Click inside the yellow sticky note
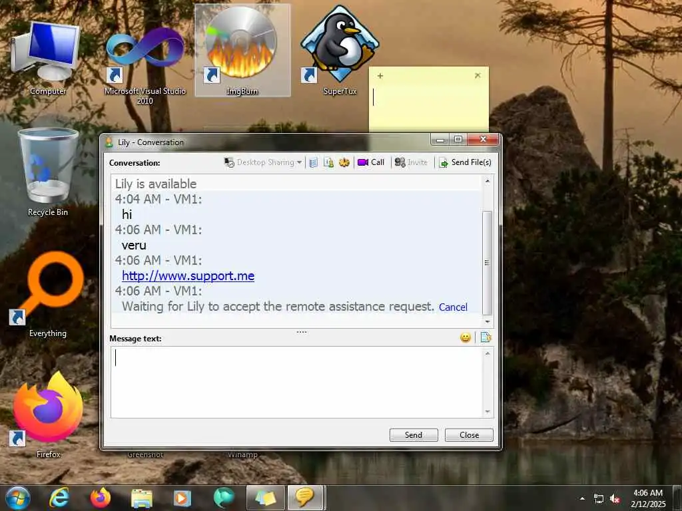The width and height of the screenshot is (682, 511). pyautogui.click(x=428, y=107)
